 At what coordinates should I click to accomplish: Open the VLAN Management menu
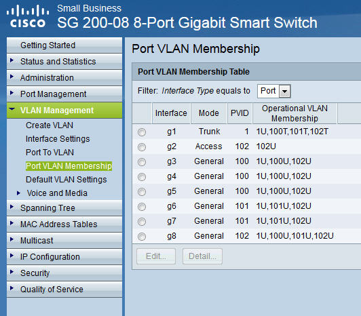point(64,111)
